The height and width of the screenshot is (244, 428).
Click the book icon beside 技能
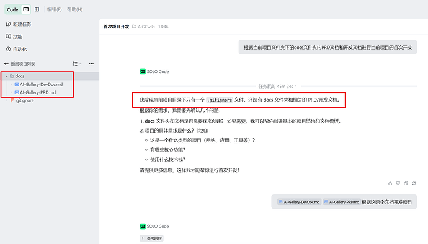(8, 37)
